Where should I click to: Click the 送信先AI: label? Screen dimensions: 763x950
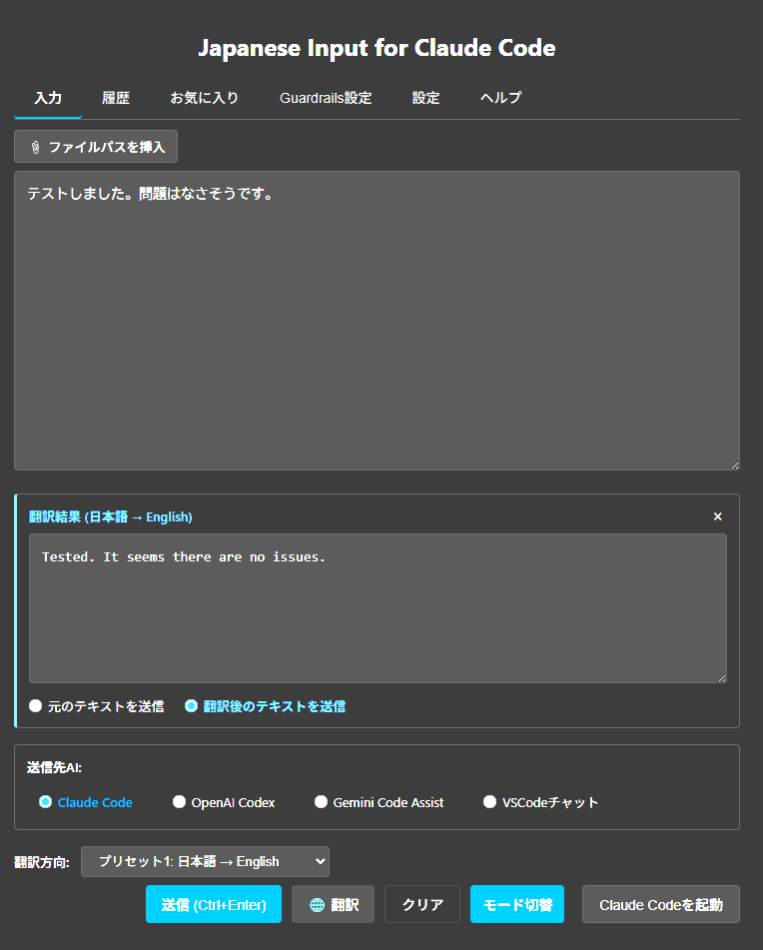[55, 767]
